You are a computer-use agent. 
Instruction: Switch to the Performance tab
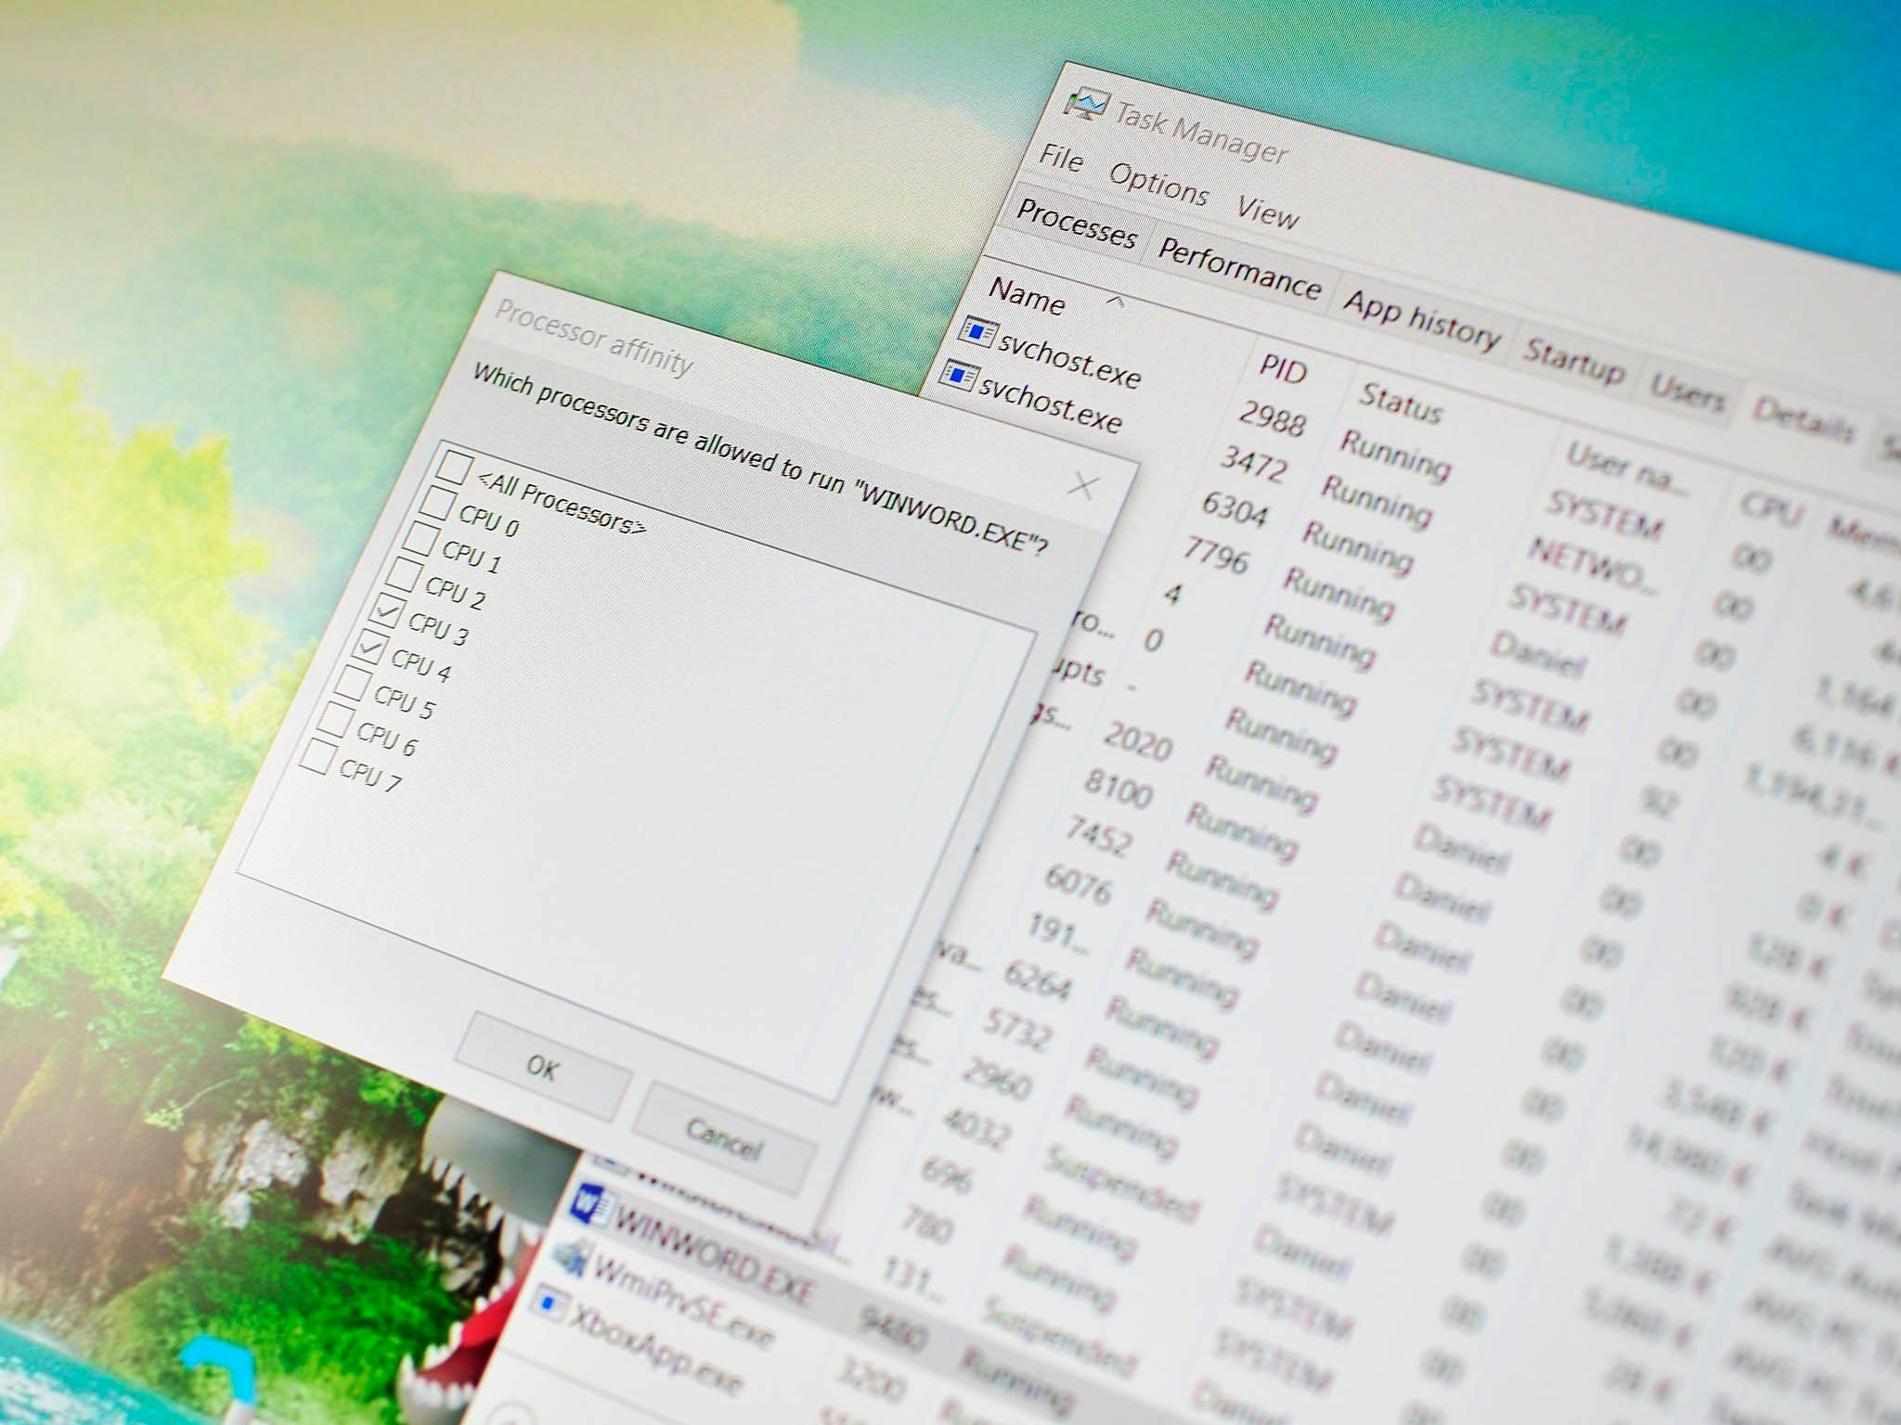[1239, 269]
